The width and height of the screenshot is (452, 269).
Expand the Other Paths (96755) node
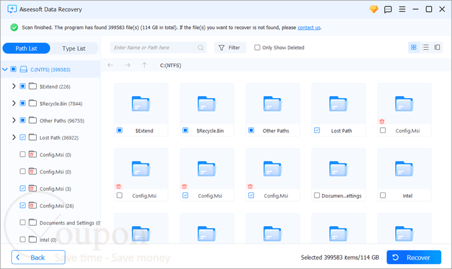14,121
